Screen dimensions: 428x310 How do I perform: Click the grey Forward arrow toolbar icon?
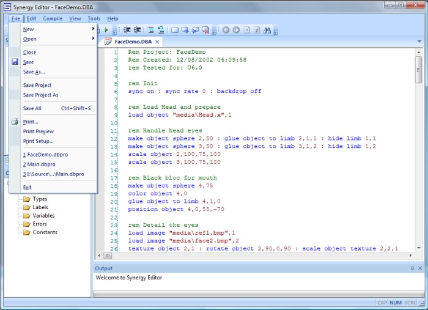click(236, 30)
